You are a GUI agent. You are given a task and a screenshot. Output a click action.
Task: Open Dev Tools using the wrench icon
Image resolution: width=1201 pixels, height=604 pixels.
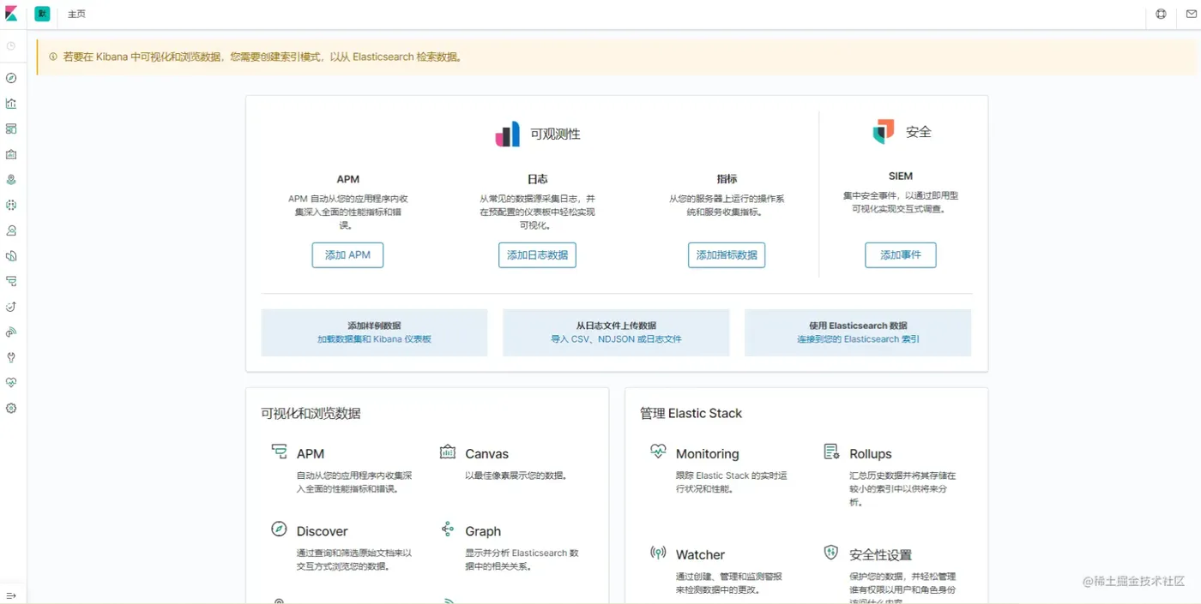[x=11, y=357]
